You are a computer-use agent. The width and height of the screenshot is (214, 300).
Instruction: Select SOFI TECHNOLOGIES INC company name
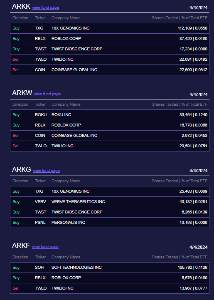click(x=76, y=267)
